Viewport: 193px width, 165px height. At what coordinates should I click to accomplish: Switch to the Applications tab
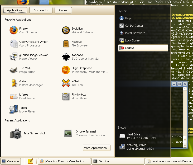tap(15, 10)
